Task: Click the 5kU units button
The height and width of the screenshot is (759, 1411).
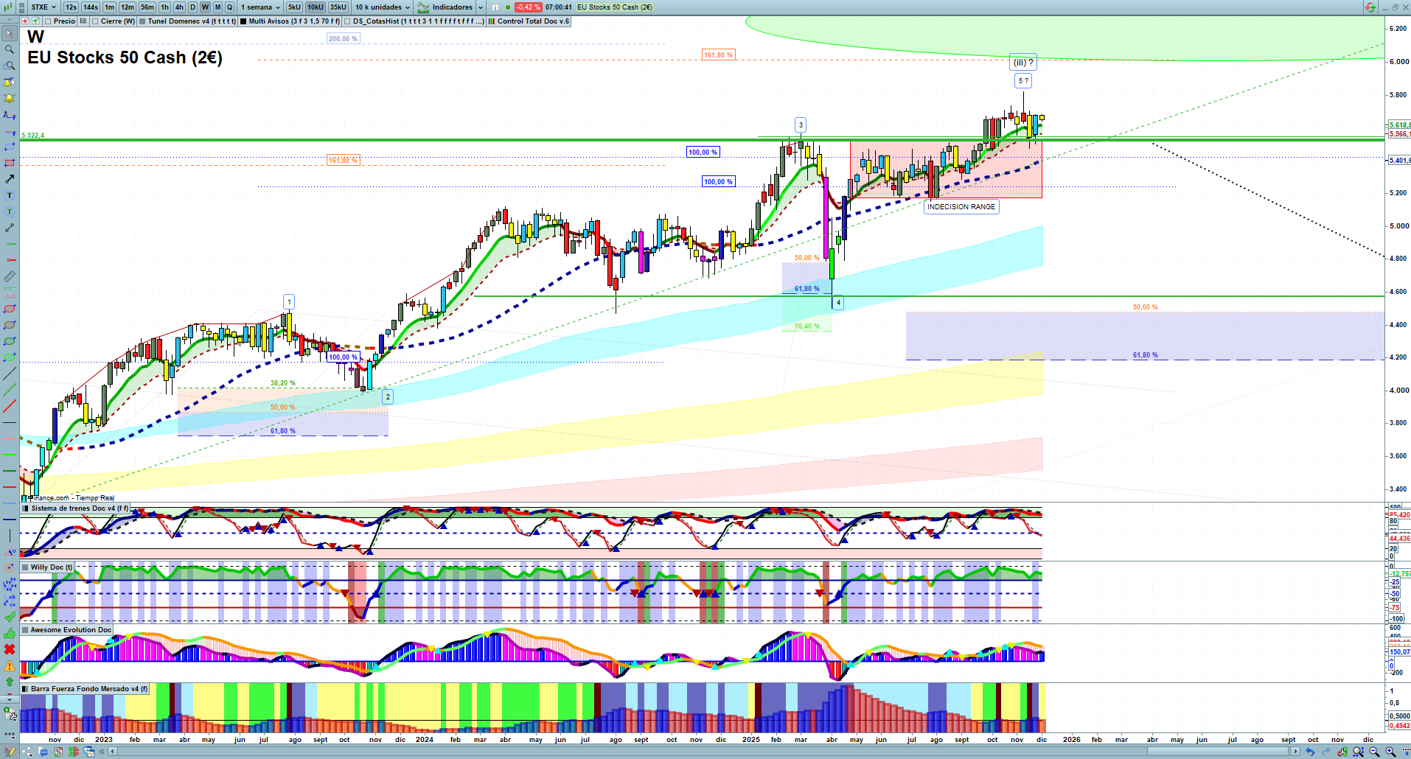Action: click(x=294, y=7)
